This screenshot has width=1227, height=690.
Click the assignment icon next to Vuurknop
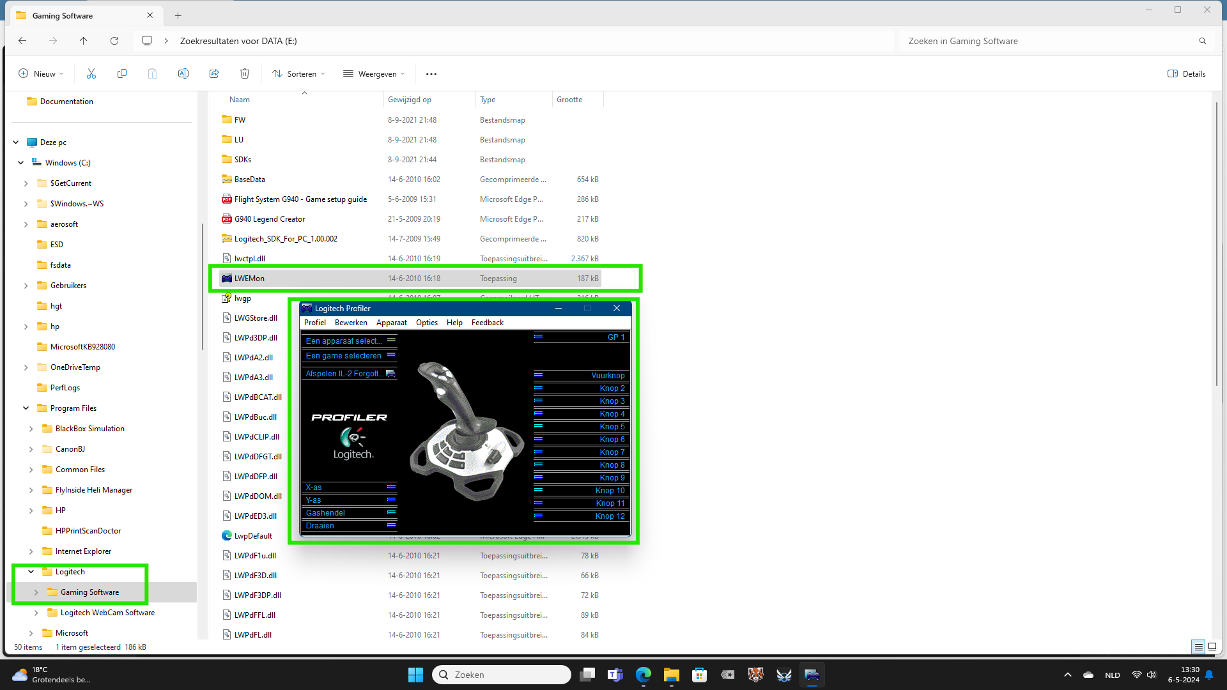(x=539, y=375)
